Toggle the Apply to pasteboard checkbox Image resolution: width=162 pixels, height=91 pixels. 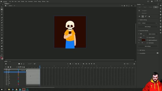[x=147, y=40]
